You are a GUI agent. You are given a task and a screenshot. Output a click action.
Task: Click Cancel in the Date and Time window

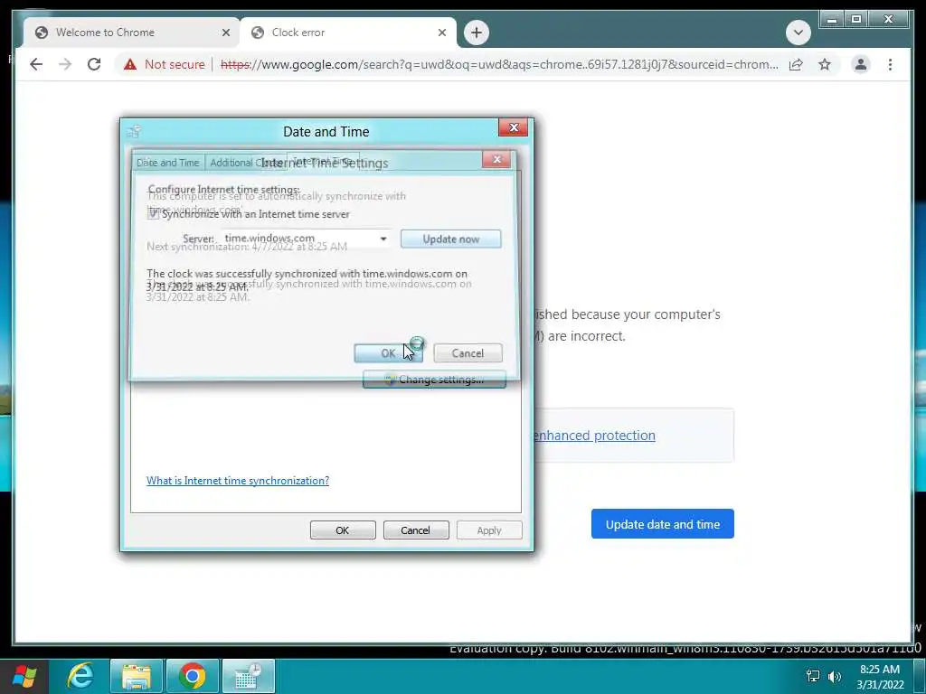pyautogui.click(x=416, y=530)
